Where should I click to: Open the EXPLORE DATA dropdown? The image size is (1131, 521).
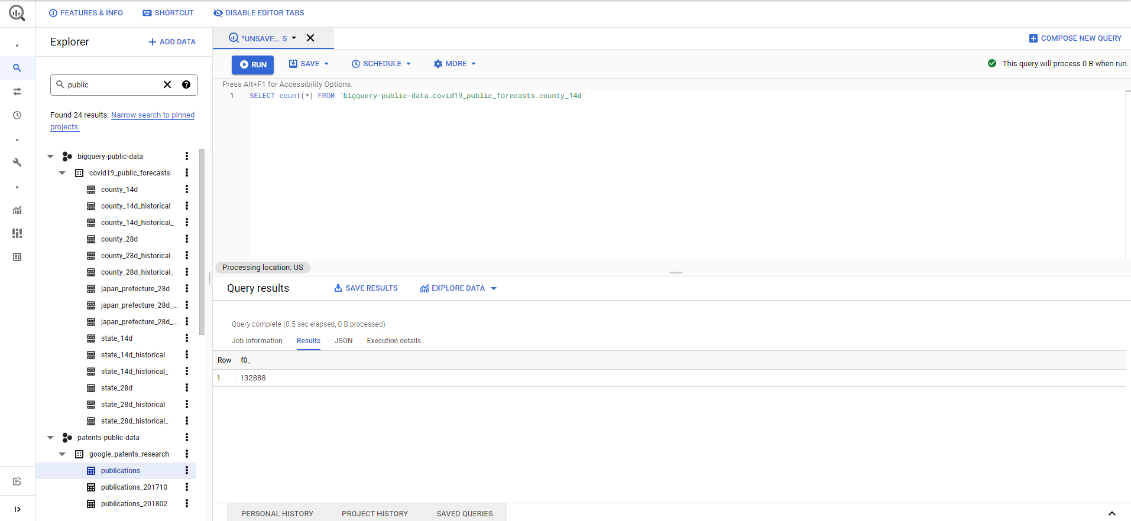458,288
